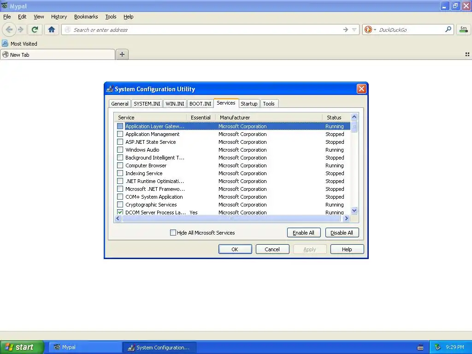Screen dimensions: 472x354
Task: Open the View menu
Action: 39,17
